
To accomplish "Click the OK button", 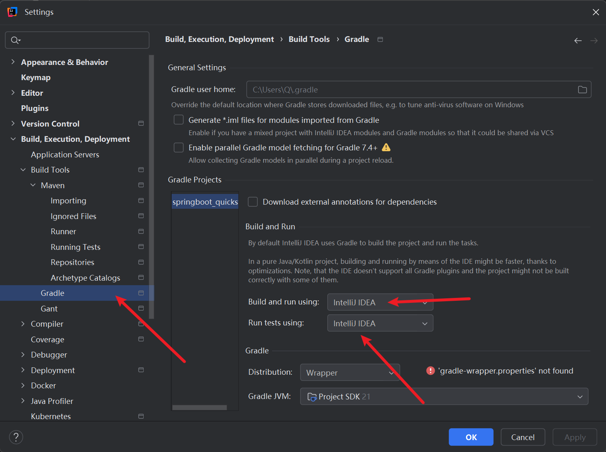I will point(471,437).
